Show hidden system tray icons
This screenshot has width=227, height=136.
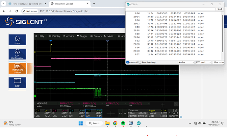(x=190, y=123)
